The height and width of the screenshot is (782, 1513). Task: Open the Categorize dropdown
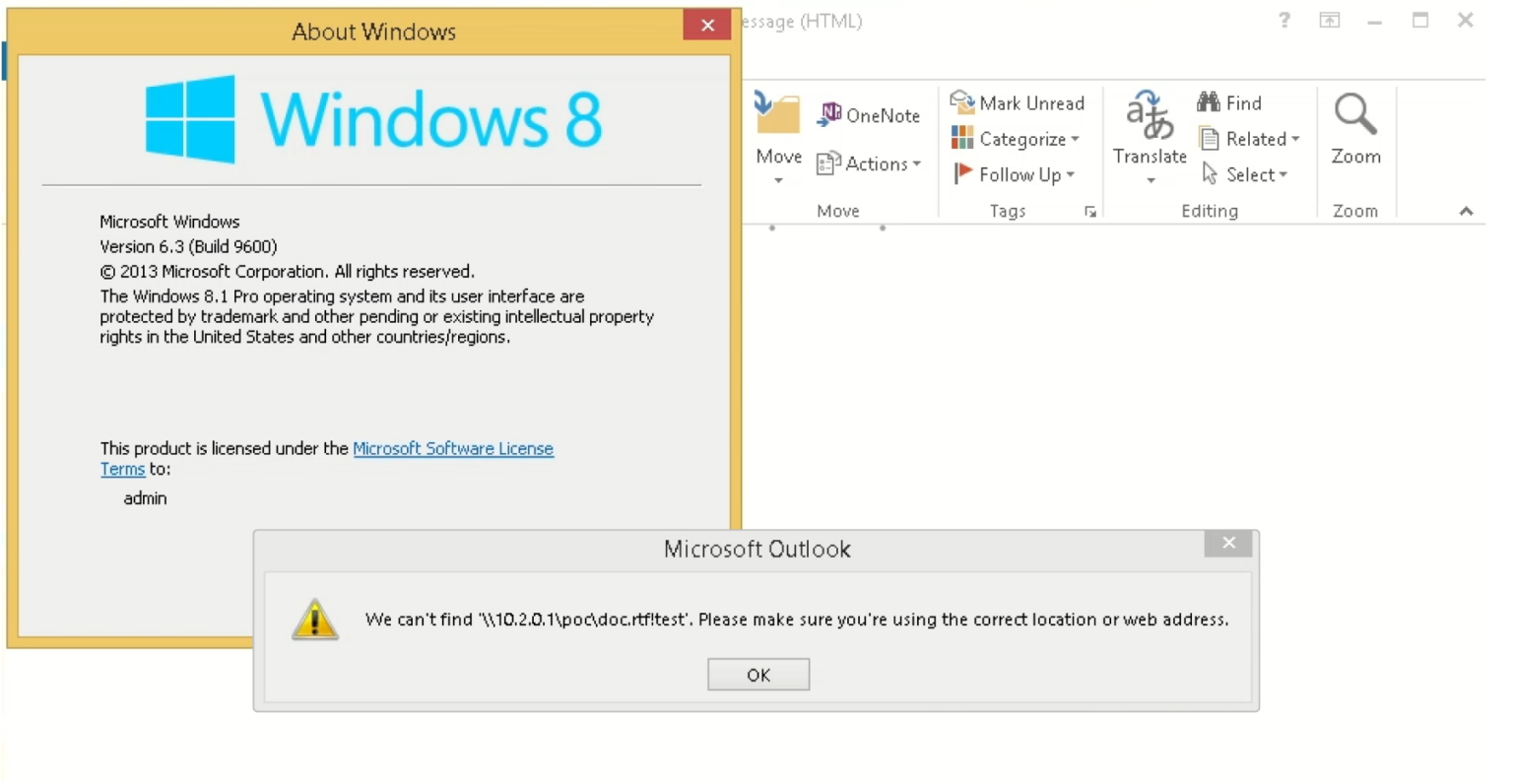[x=1016, y=139]
